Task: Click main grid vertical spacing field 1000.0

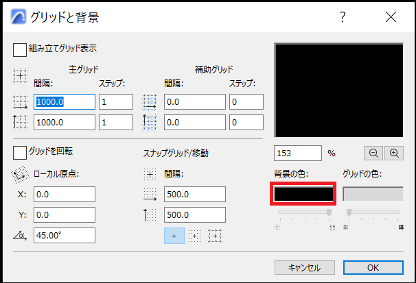Action: (x=65, y=122)
